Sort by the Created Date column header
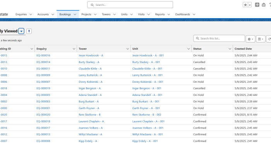The width and height of the screenshot is (271, 143). click(243, 49)
